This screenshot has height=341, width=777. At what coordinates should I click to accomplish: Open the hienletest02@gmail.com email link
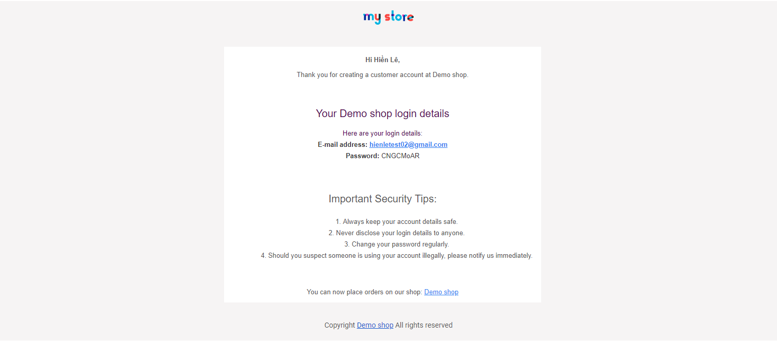(x=408, y=145)
